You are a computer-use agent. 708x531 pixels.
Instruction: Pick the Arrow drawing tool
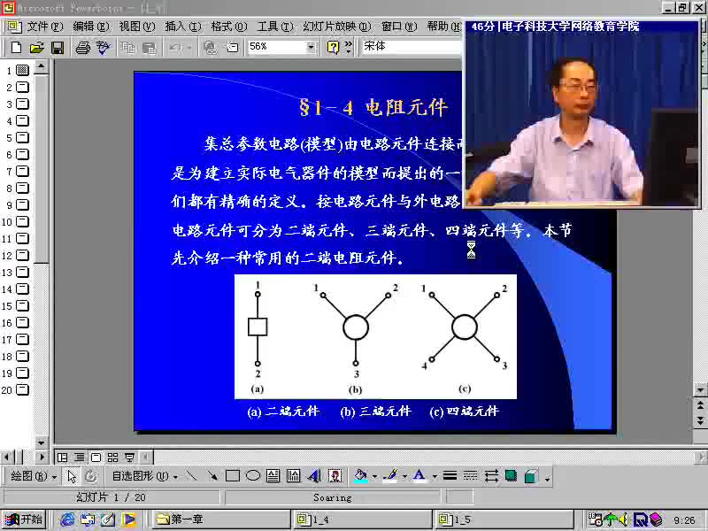tap(212, 475)
